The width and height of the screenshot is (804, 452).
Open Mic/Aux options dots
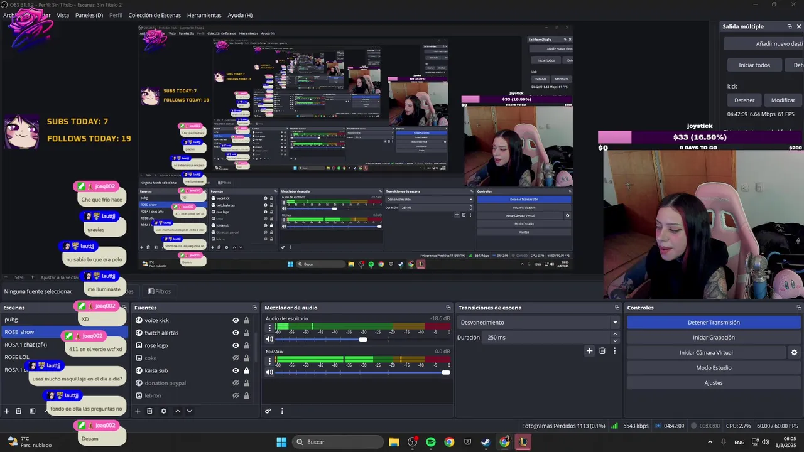269,360
